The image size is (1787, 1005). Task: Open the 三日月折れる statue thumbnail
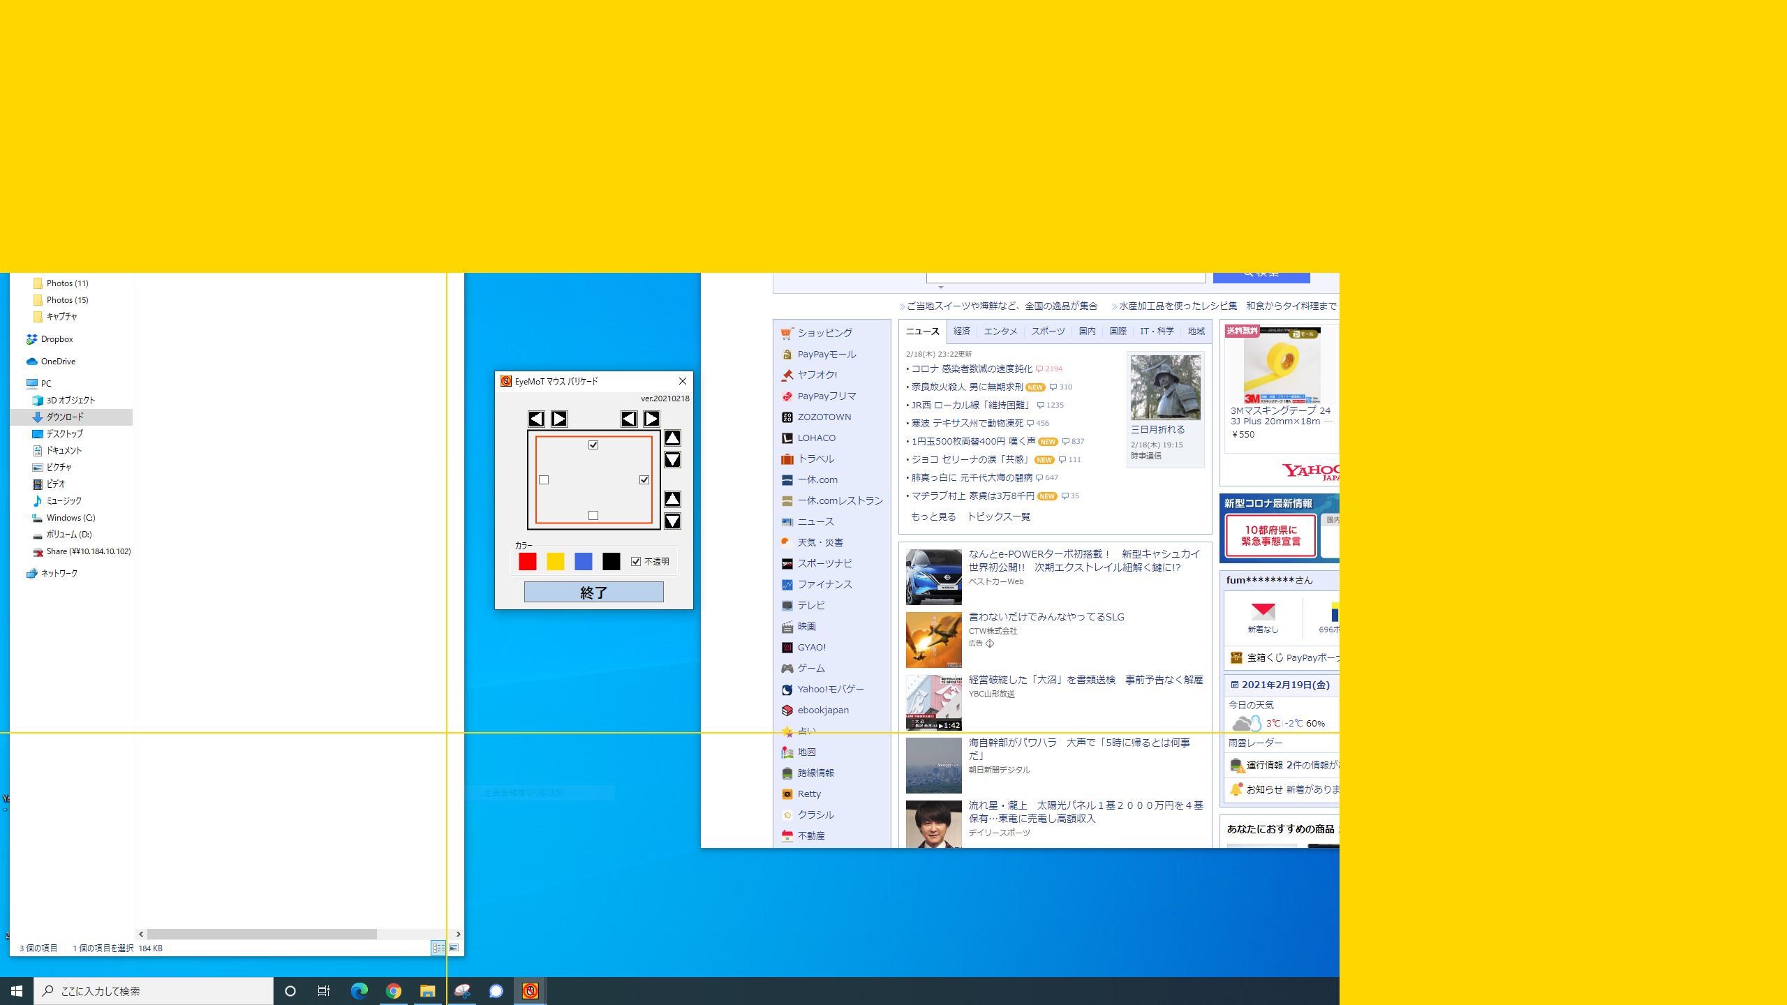1165,387
